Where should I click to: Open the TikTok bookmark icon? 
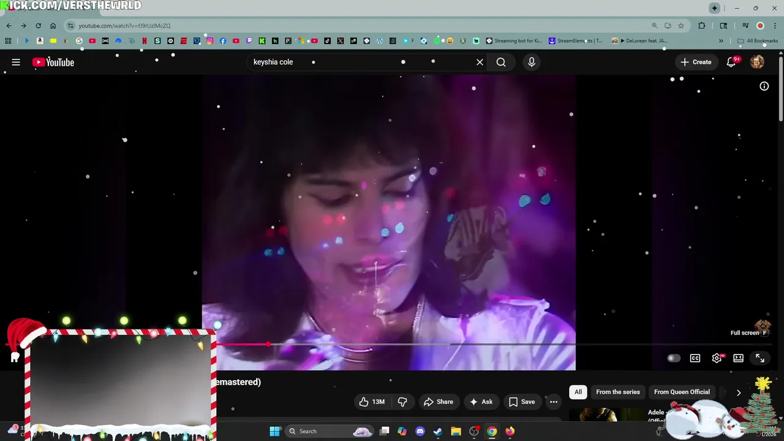point(327,41)
